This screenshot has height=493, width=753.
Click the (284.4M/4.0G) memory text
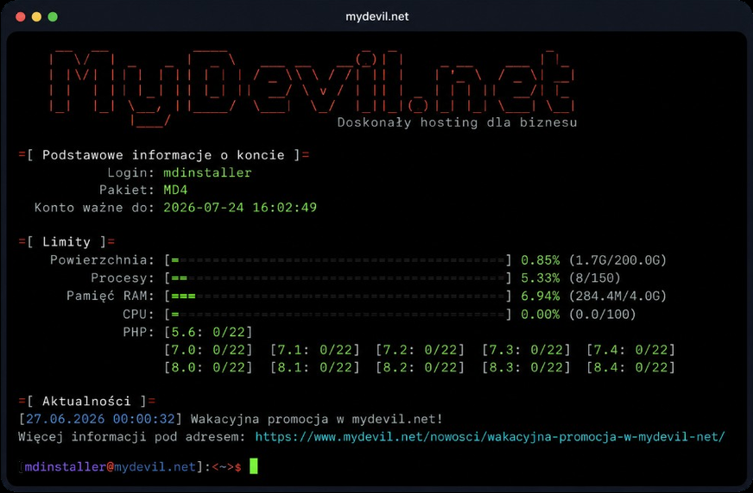coord(618,296)
